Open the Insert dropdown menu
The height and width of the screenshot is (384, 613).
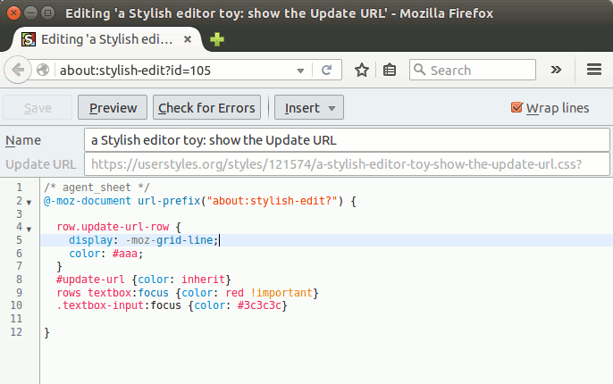tap(309, 107)
